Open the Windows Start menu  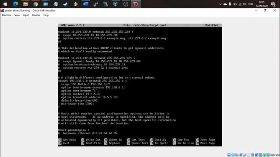pyautogui.click(x=5, y=4)
